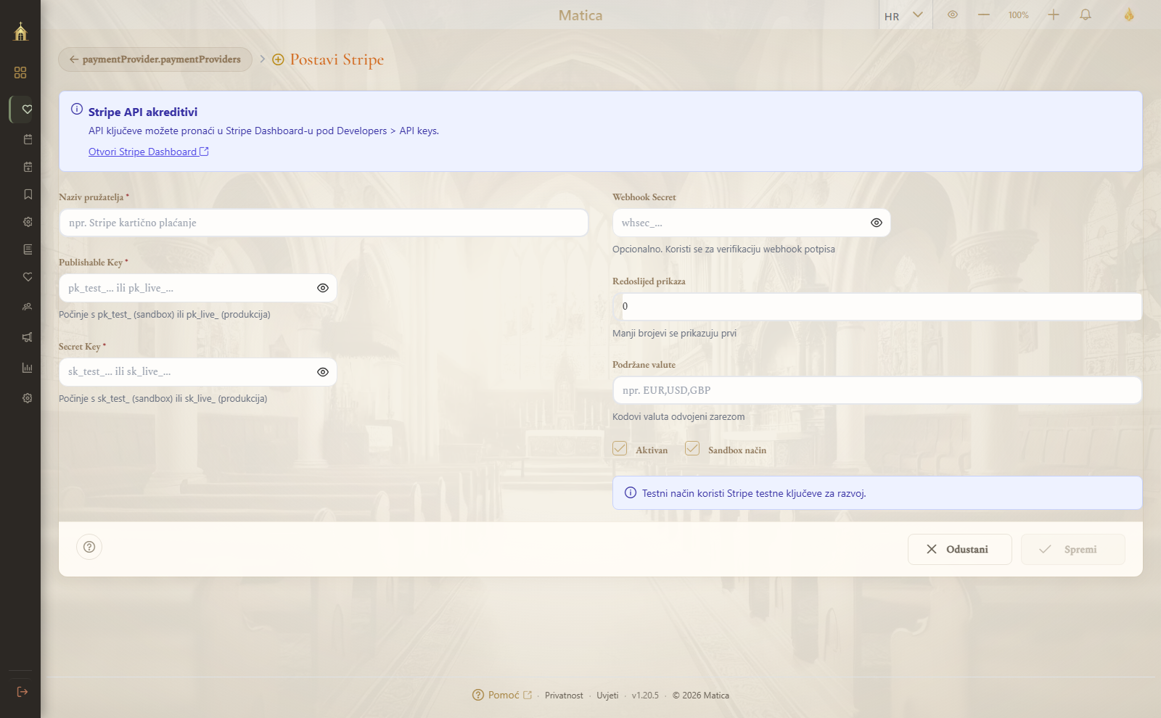Go back to paymentProviders breadcrumb
Image resolution: width=1161 pixels, height=718 pixels.
[x=155, y=59]
